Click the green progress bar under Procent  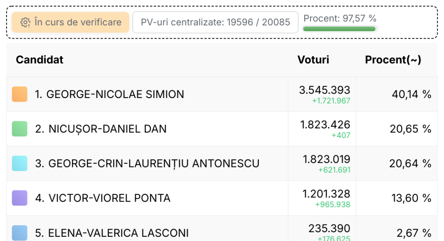339,29
